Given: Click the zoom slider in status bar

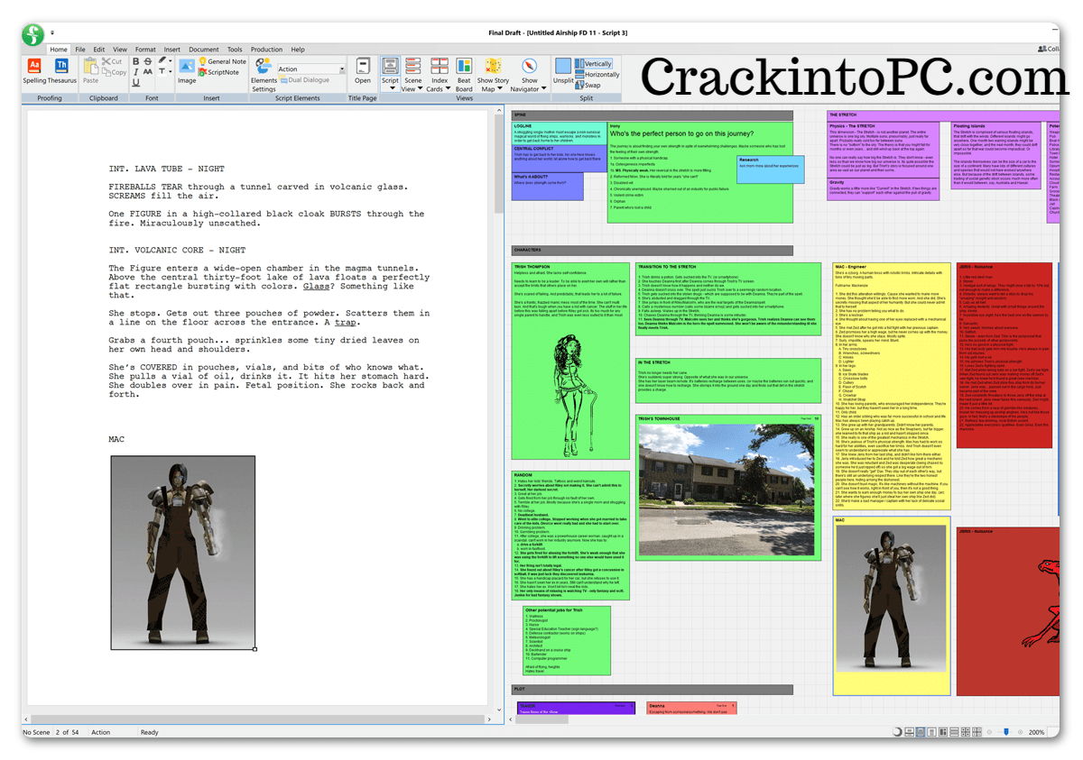Looking at the screenshot, I should [1006, 732].
